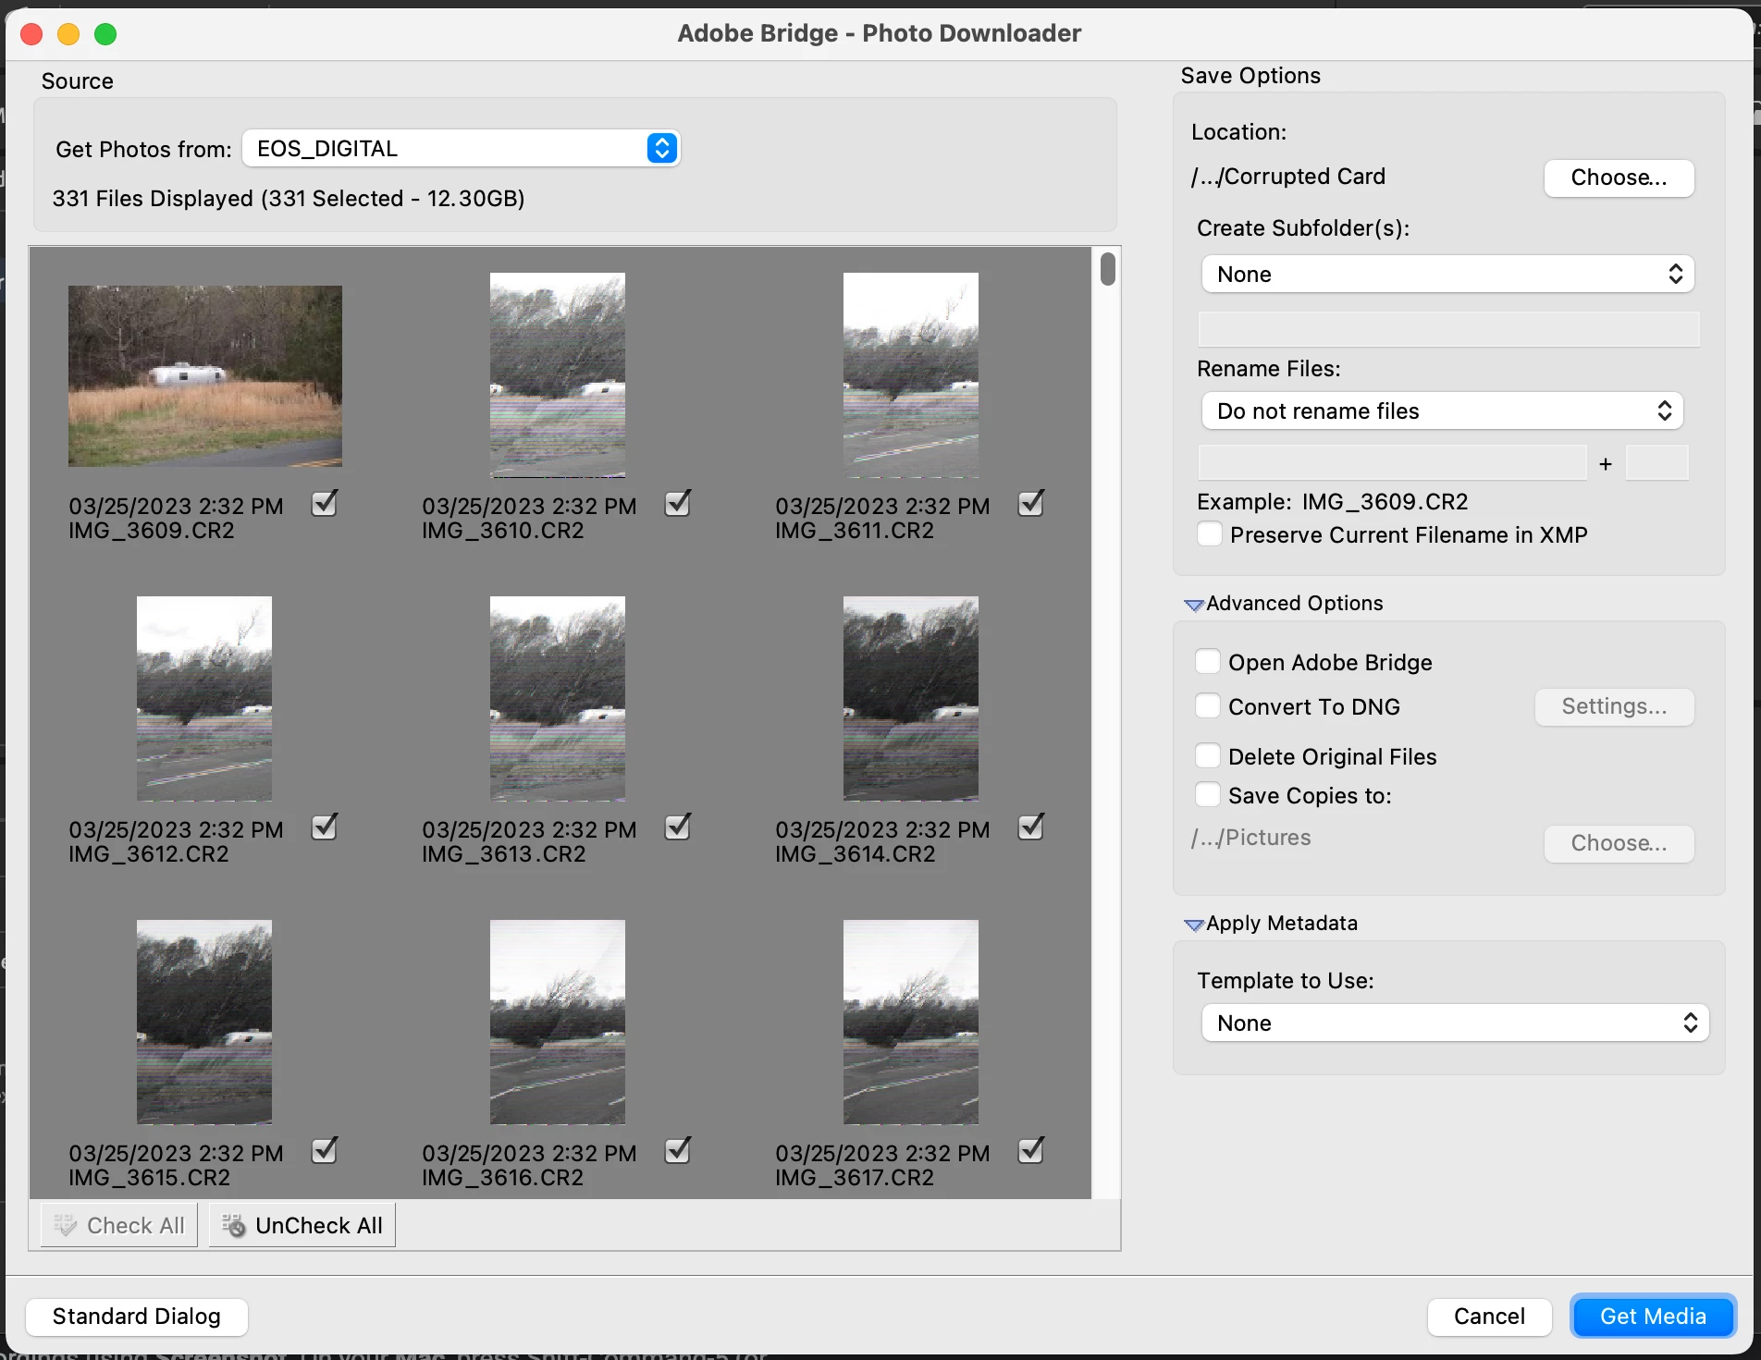Screen dimensions: 1761x1360
Task: Select the IMG_3613.CR2 thumbnail
Action: coord(558,698)
